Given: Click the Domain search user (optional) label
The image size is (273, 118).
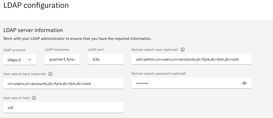Looking at the screenshot, I should pos(155,50).
